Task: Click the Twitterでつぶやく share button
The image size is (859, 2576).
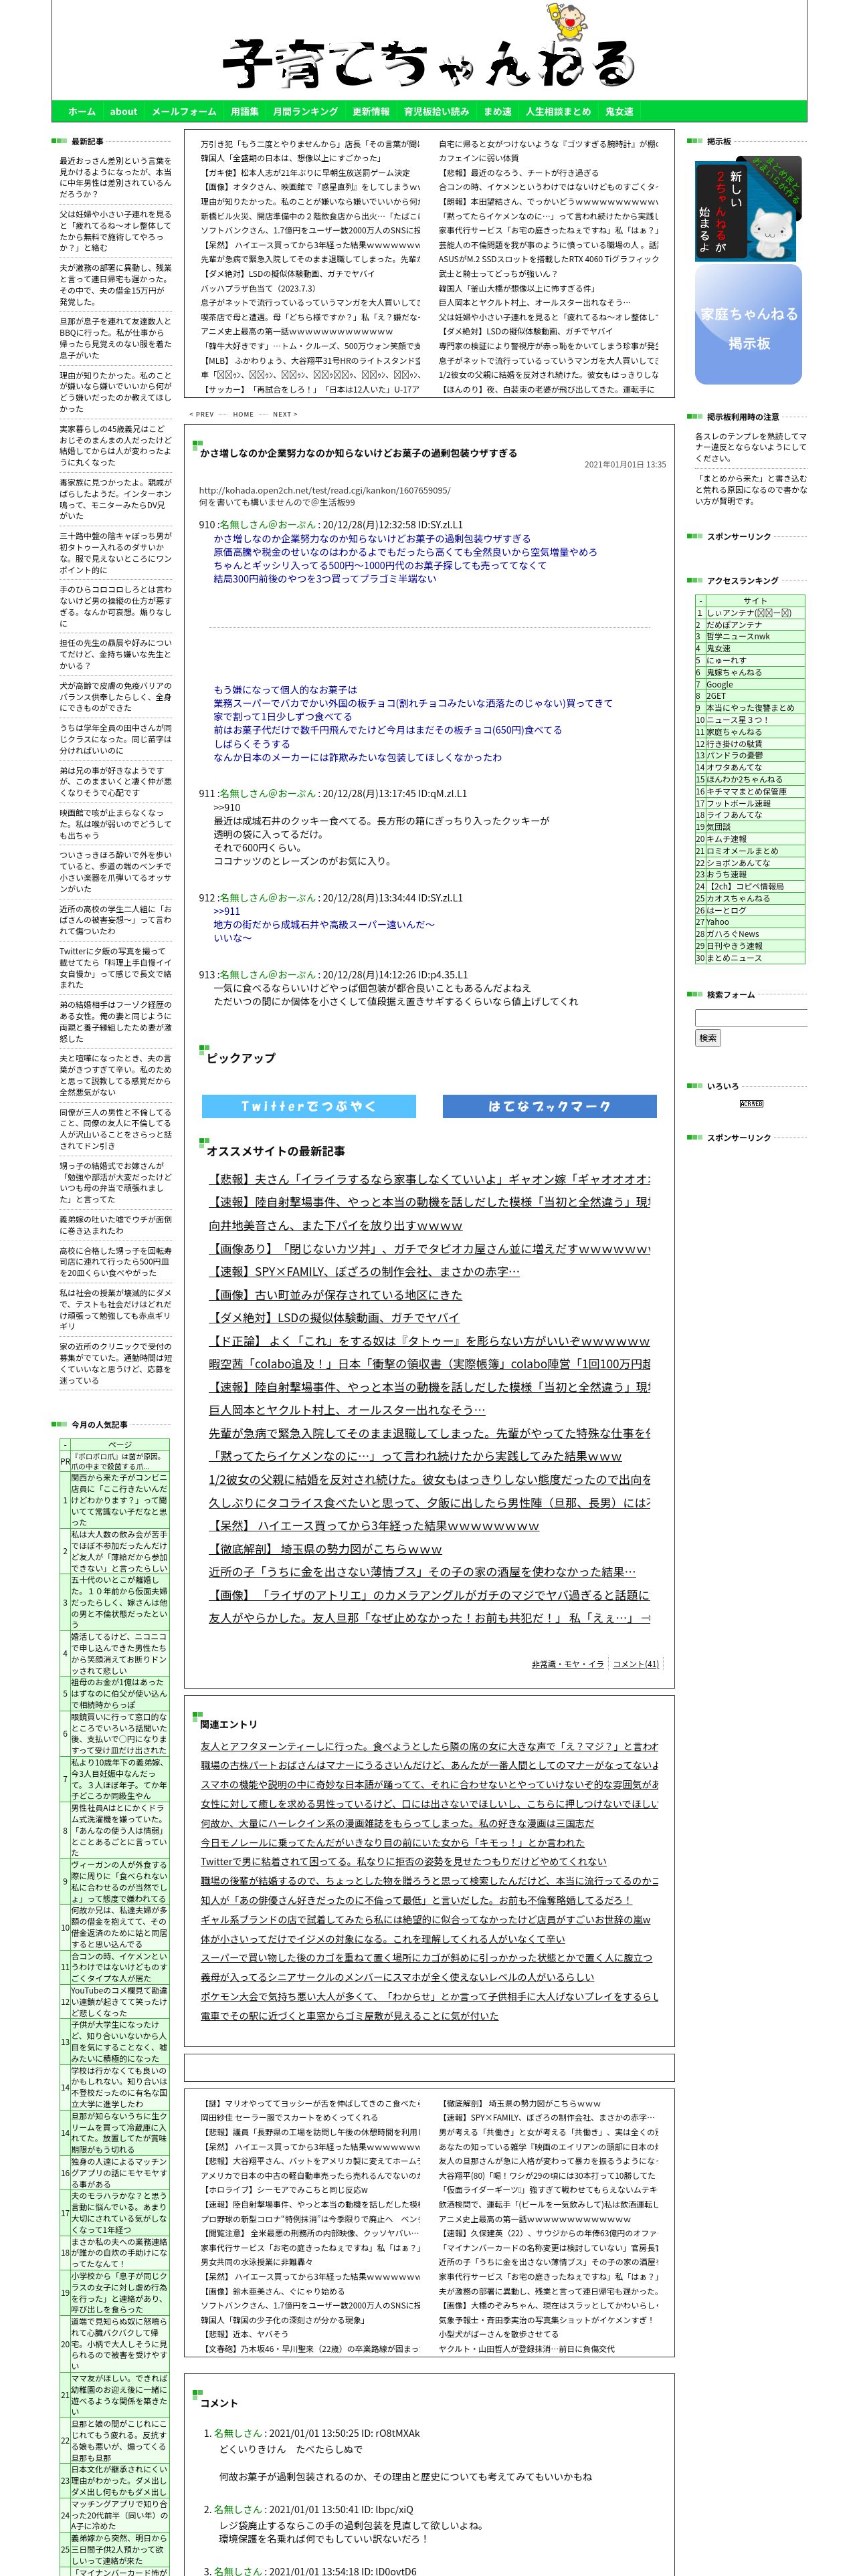Action: (x=309, y=1106)
